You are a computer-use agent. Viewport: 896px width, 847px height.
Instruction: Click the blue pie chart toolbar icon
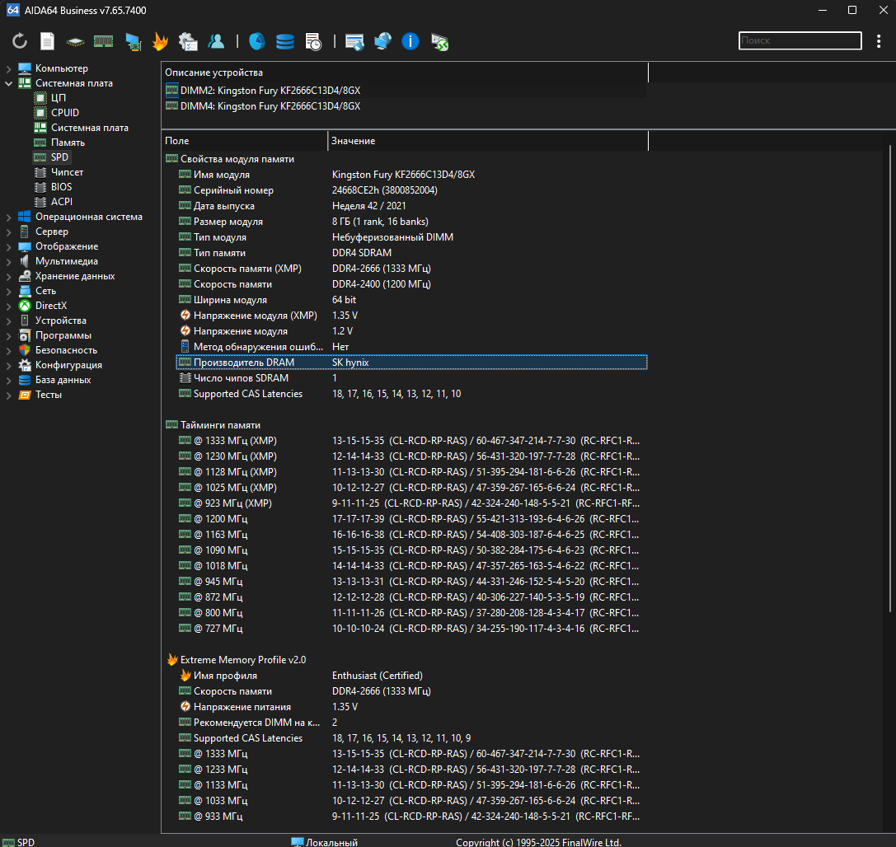(257, 41)
